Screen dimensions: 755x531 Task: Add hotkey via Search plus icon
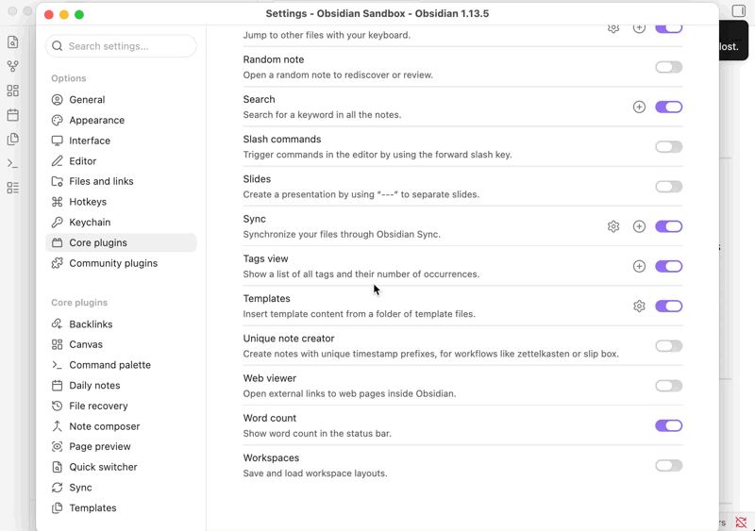pos(639,107)
